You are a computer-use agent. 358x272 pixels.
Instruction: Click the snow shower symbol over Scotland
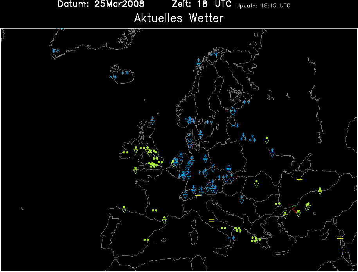(x=153, y=121)
